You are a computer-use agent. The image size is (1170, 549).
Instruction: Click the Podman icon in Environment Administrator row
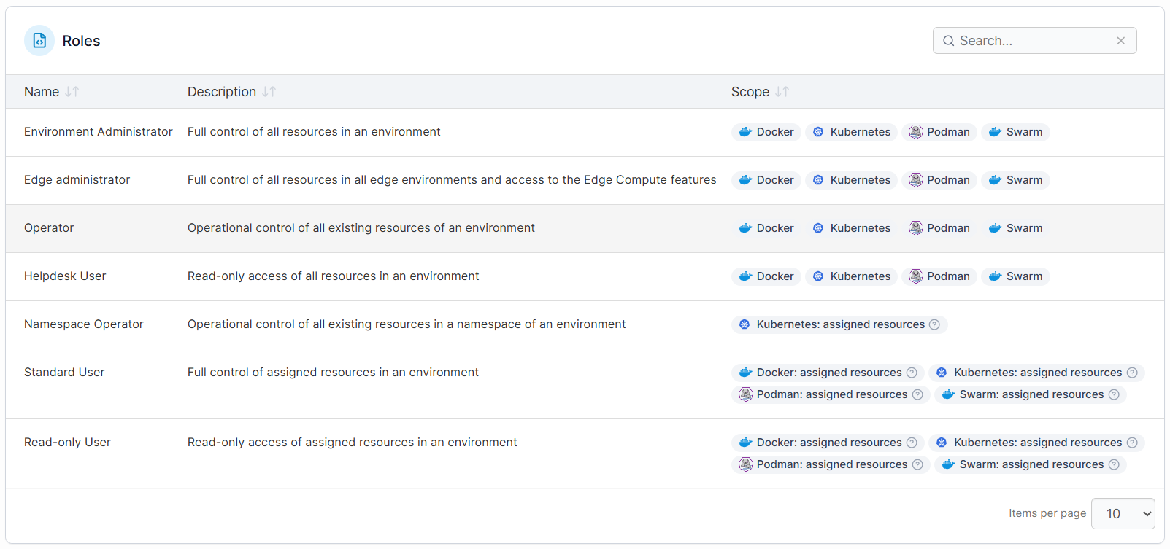tap(915, 132)
